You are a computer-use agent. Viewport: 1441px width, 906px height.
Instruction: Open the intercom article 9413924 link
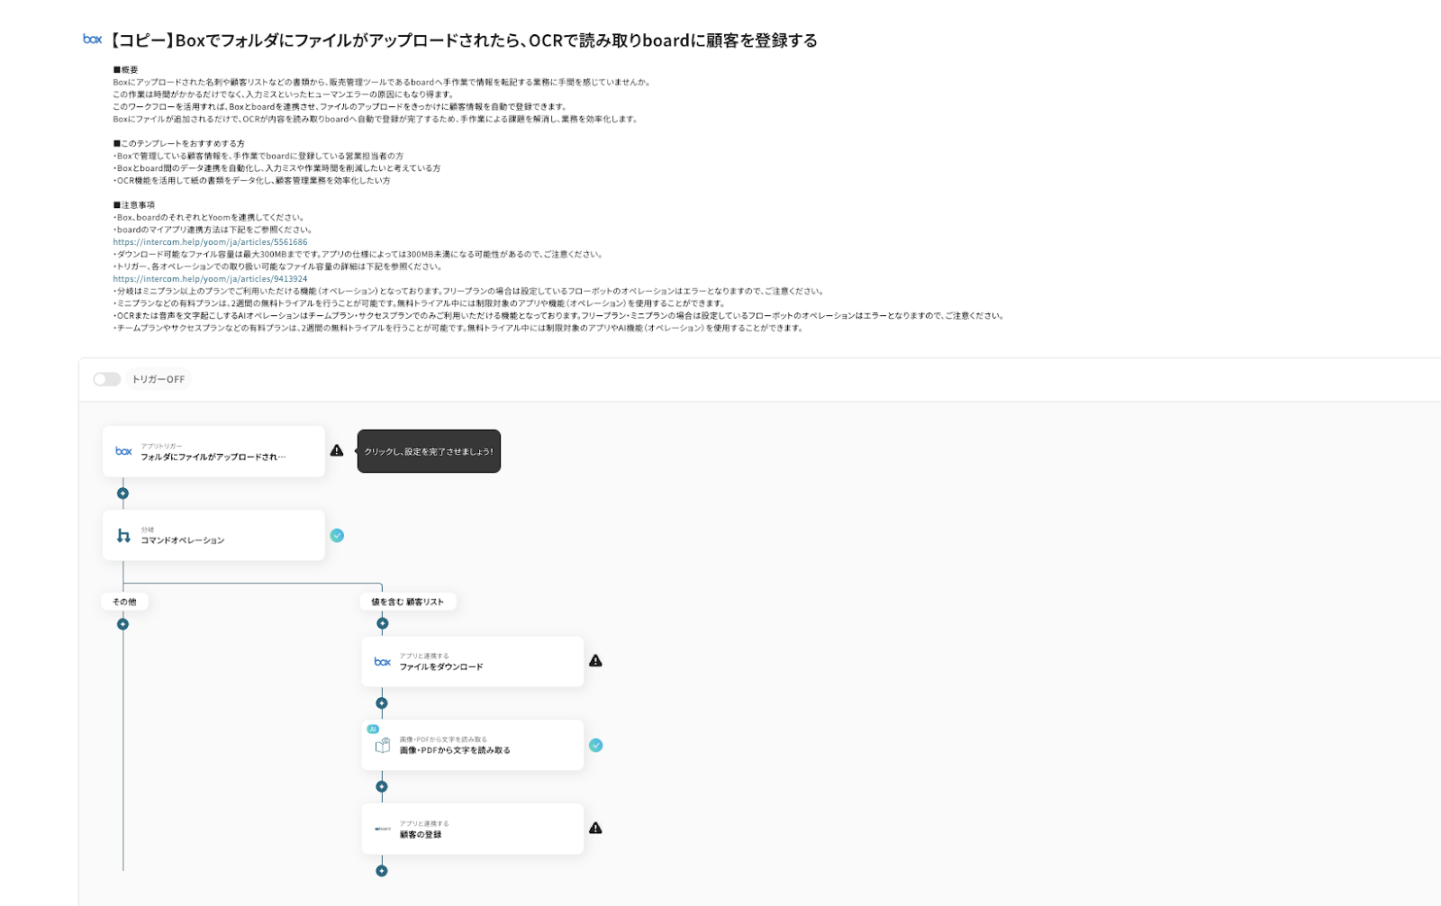tap(210, 279)
